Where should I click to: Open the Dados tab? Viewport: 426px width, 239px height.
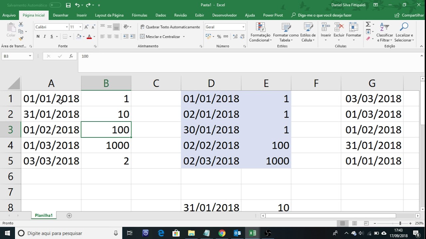[161, 15]
